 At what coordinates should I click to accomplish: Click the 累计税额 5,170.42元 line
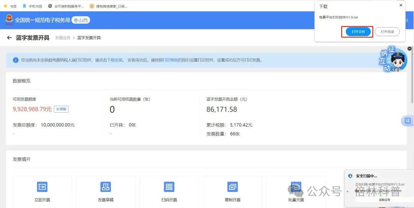pos(230,125)
